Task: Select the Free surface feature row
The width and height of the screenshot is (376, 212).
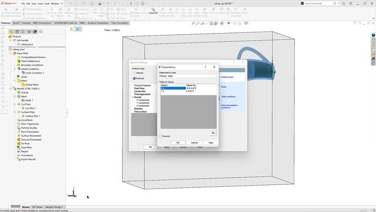Action: pos(140,111)
